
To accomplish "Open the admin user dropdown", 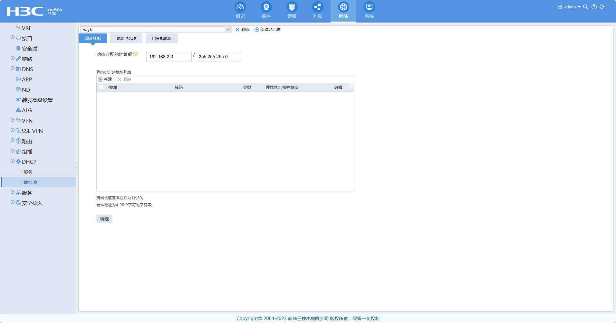I will 572,7.
